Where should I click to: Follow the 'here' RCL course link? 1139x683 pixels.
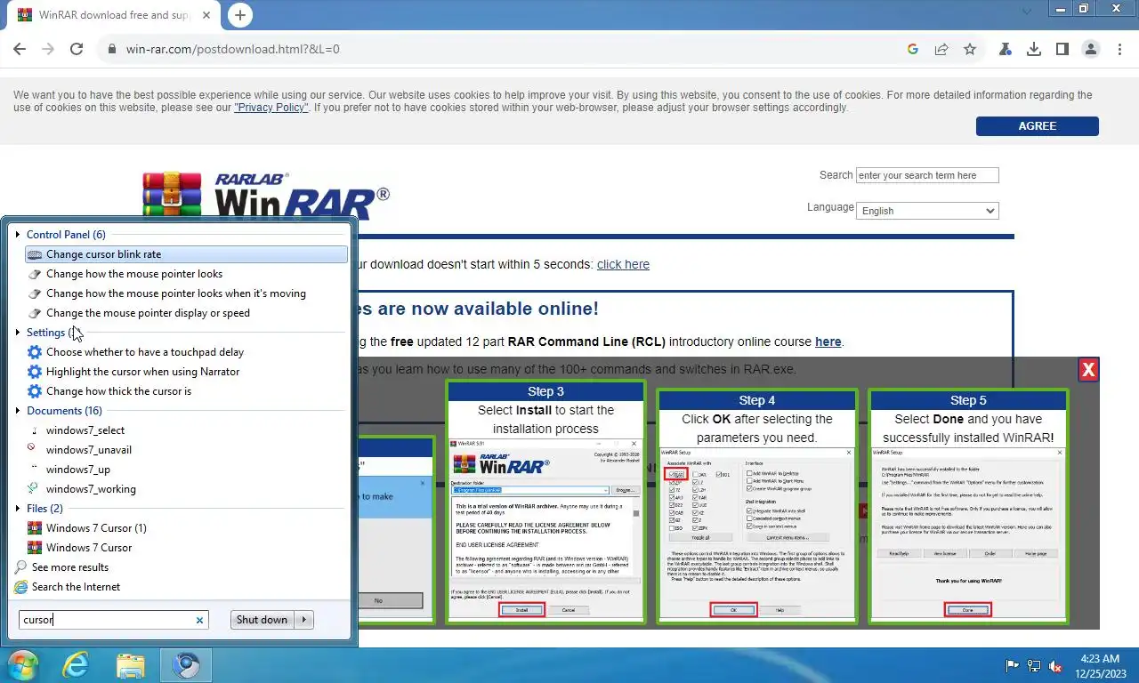coord(828,341)
